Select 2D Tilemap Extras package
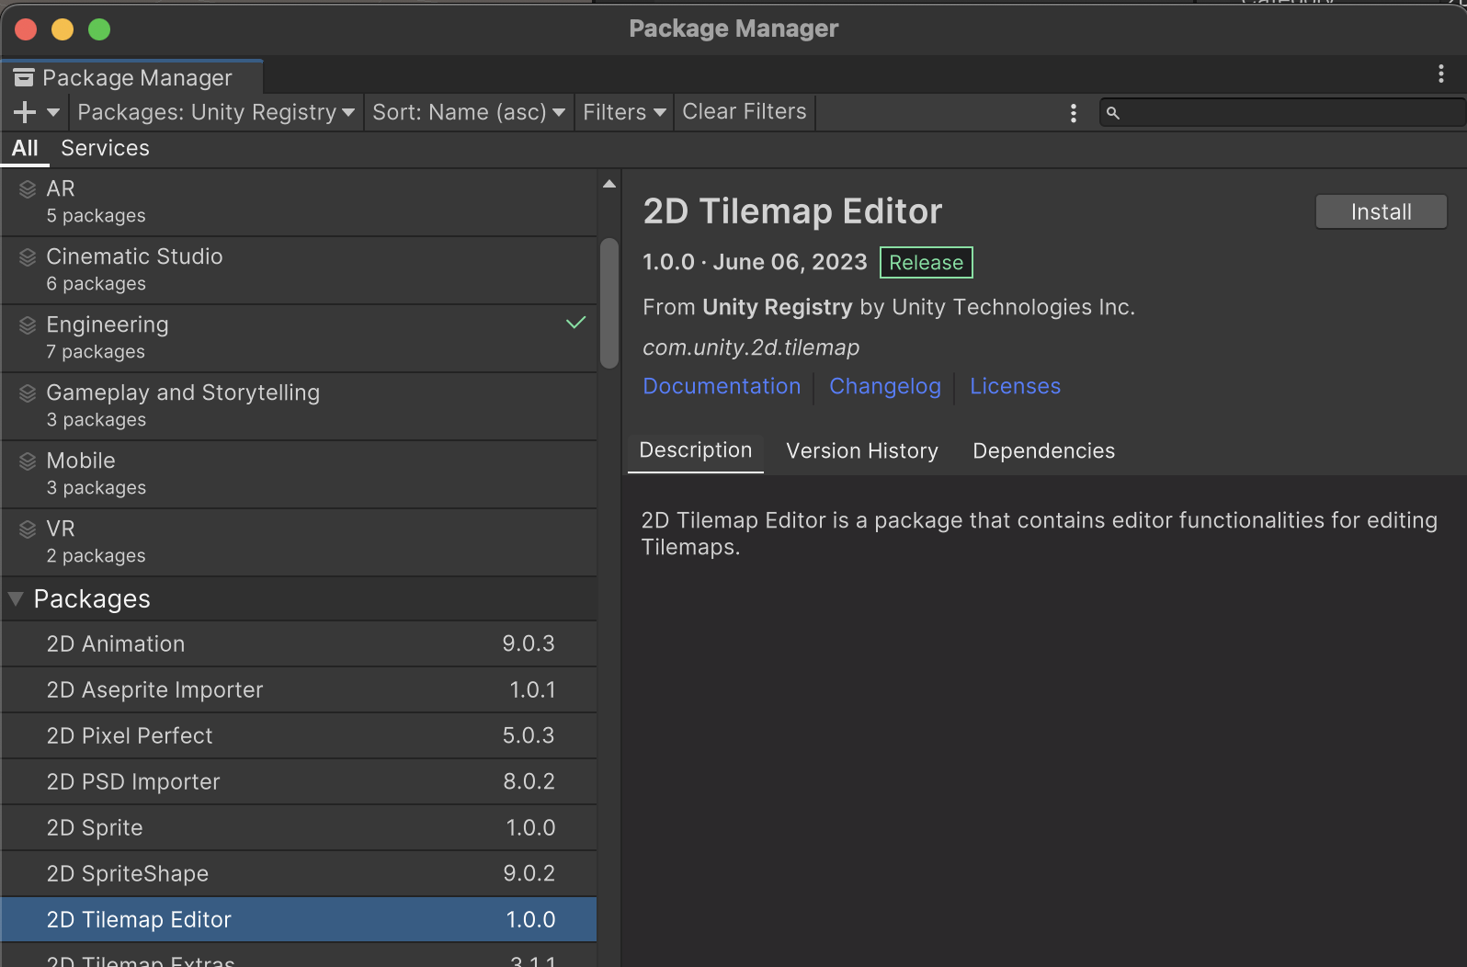 click(299, 956)
